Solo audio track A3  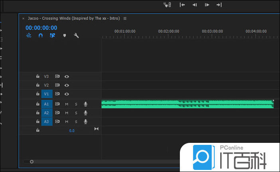point(76,122)
